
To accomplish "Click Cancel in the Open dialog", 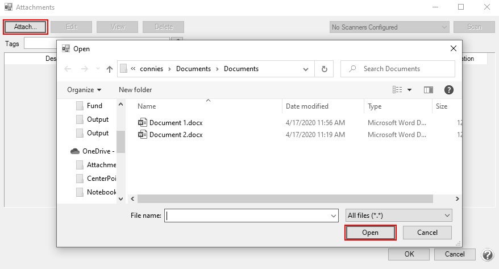I will (427, 233).
